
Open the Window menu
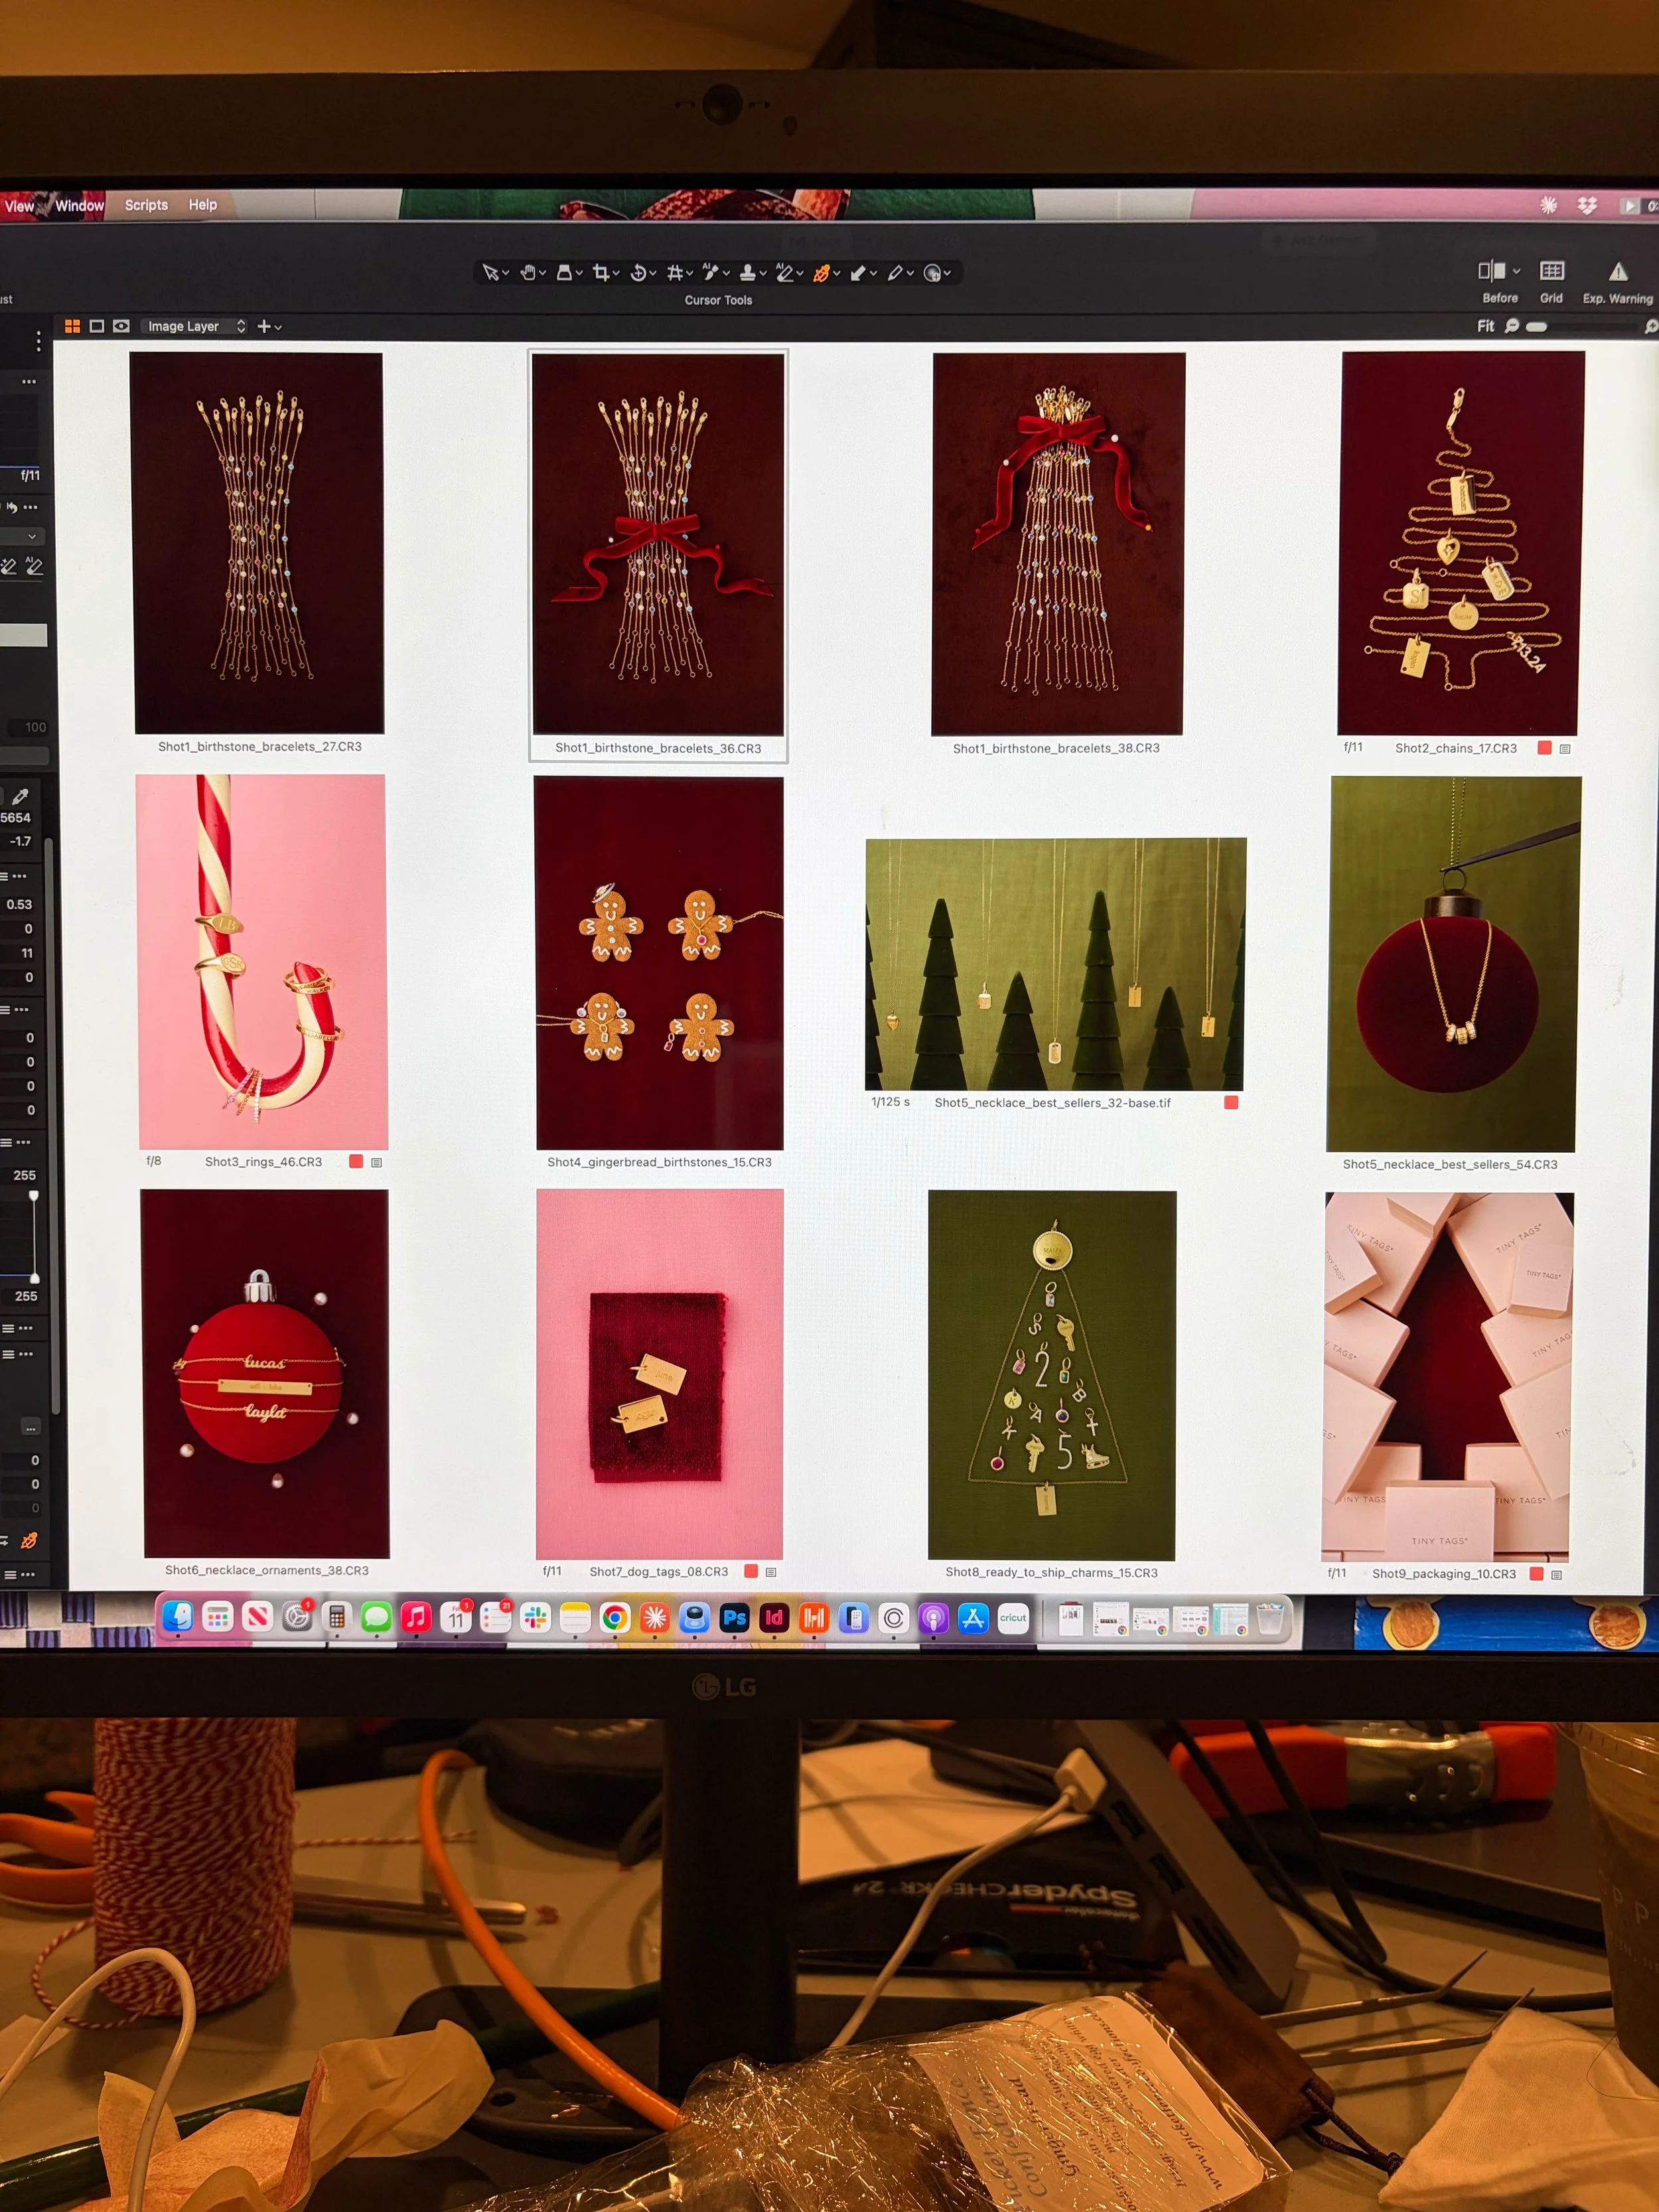point(79,205)
